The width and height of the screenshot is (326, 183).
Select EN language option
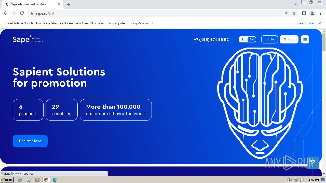pyautogui.click(x=252, y=39)
